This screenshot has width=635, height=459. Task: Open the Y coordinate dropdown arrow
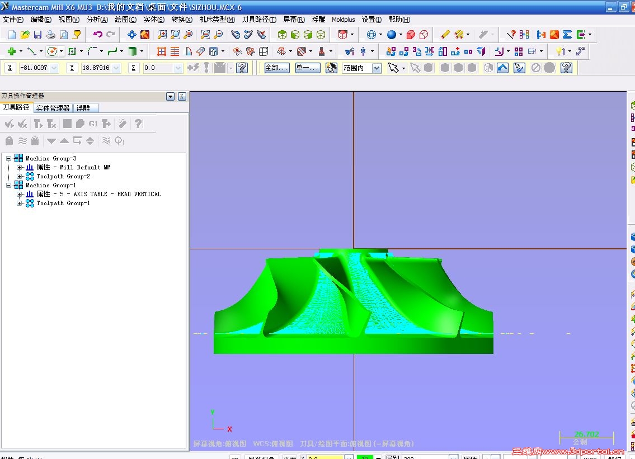tap(116, 68)
